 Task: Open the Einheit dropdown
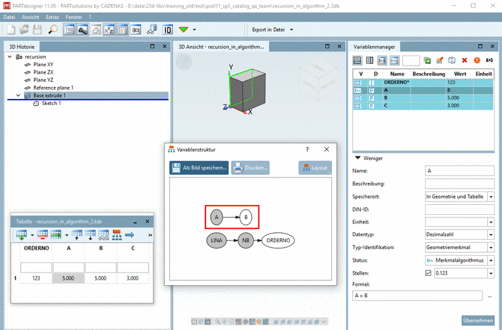[x=491, y=222]
